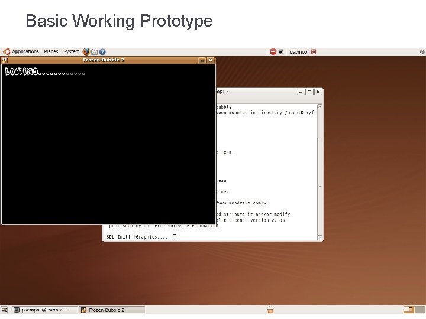Open the volume control icon in panel
The image size is (426, 319).
[x=422, y=51]
